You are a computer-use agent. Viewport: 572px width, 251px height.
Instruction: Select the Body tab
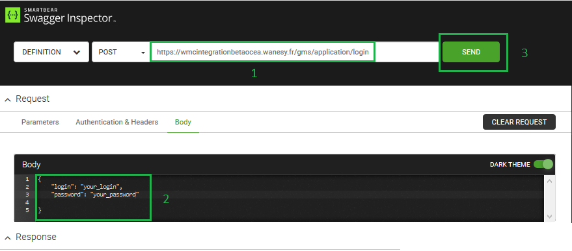tap(183, 122)
